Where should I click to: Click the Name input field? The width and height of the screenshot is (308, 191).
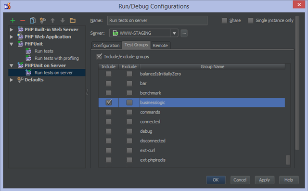click(x=157, y=20)
